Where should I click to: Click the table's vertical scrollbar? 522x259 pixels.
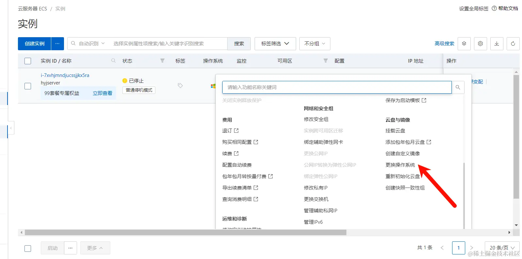tap(516, 137)
